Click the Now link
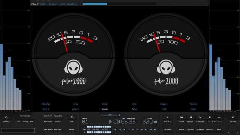The image size is (240, 135). tap(134, 109)
